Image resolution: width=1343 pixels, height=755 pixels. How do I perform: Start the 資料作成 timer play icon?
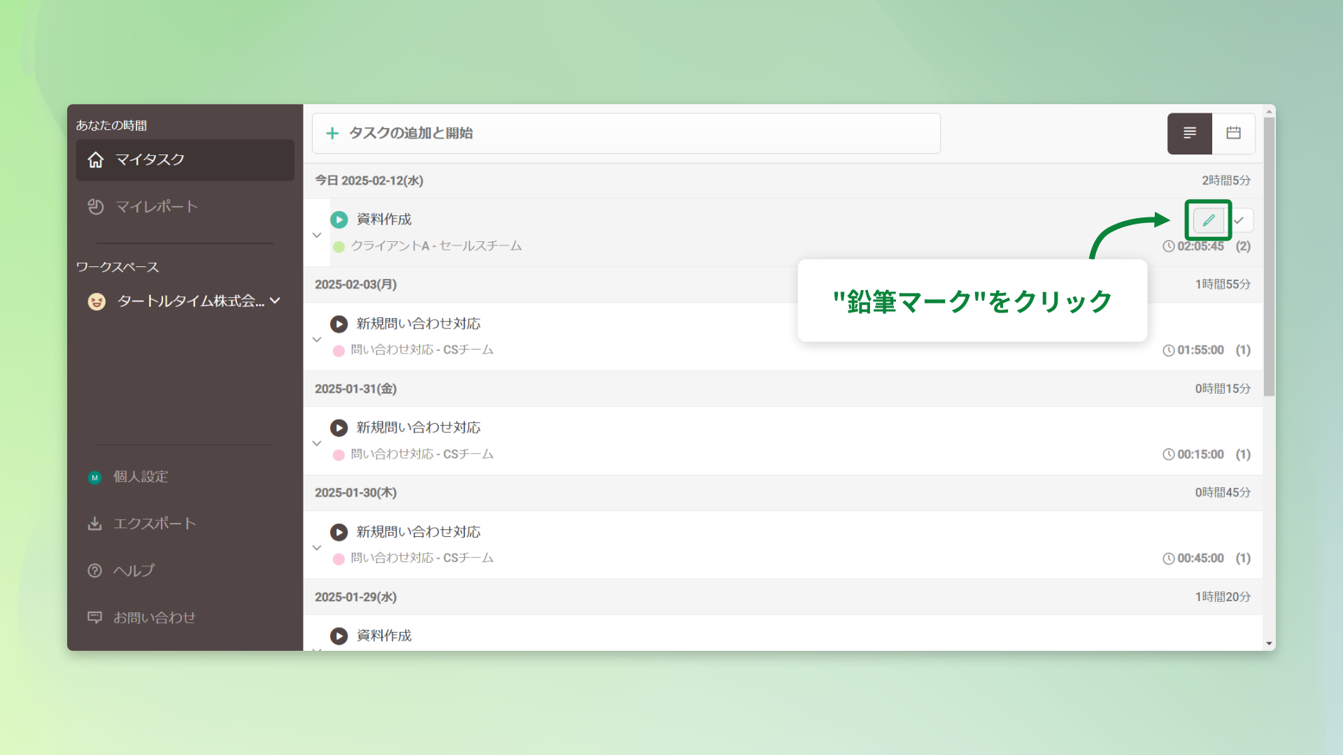point(339,220)
